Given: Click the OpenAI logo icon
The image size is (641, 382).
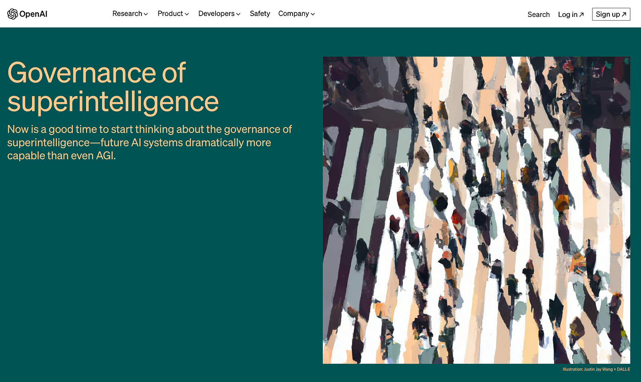Looking at the screenshot, I should 12,14.
